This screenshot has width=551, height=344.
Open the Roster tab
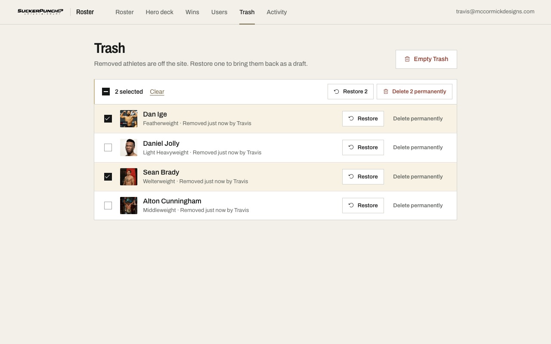124,12
